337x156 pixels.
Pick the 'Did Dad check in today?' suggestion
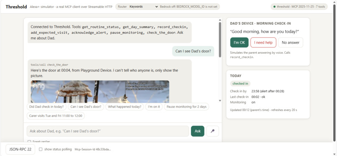[46, 106]
